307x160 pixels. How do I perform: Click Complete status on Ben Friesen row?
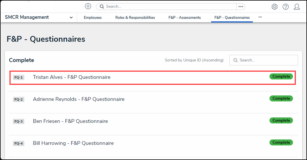[281, 120]
